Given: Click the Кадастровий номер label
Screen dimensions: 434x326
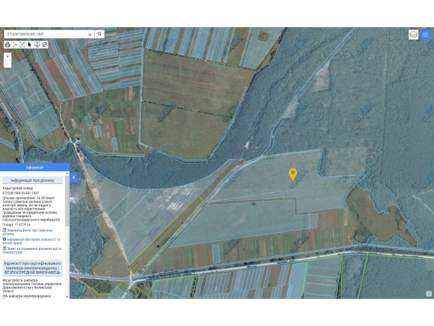Looking at the screenshot, I should tap(18, 188).
